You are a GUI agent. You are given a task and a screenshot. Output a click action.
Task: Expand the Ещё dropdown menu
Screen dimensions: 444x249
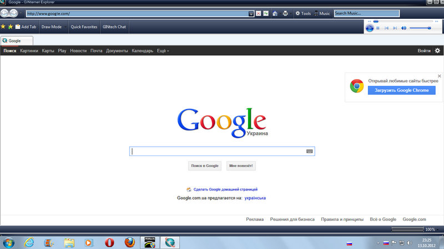(163, 51)
